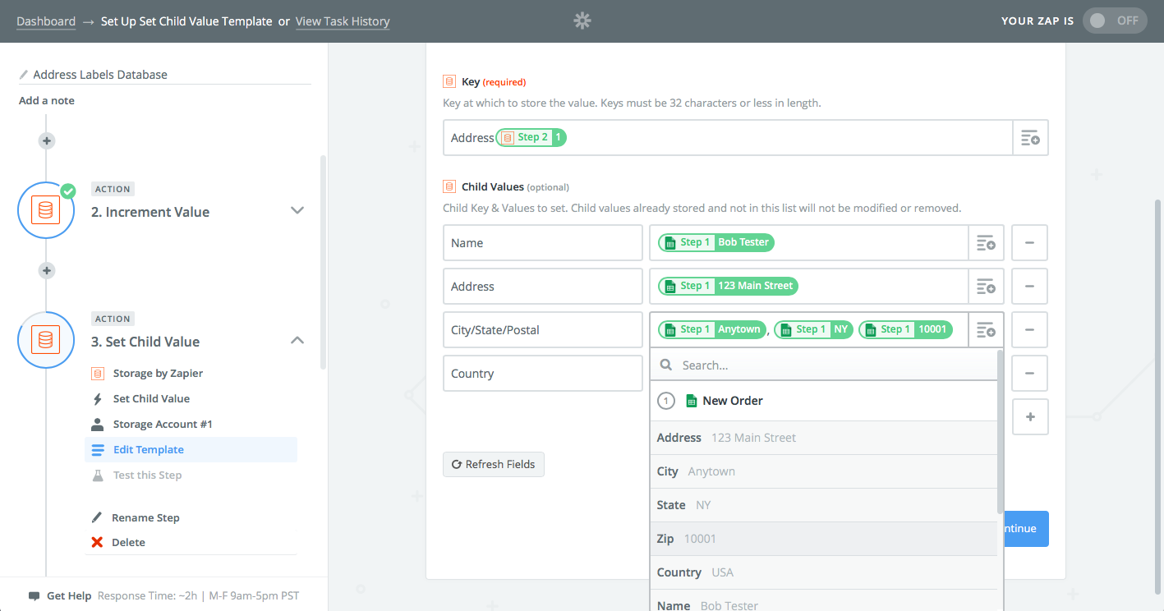Image resolution: width=1164 pixels, height=611 pixels.
Task: Click the Country child key field
Action: 542,374
